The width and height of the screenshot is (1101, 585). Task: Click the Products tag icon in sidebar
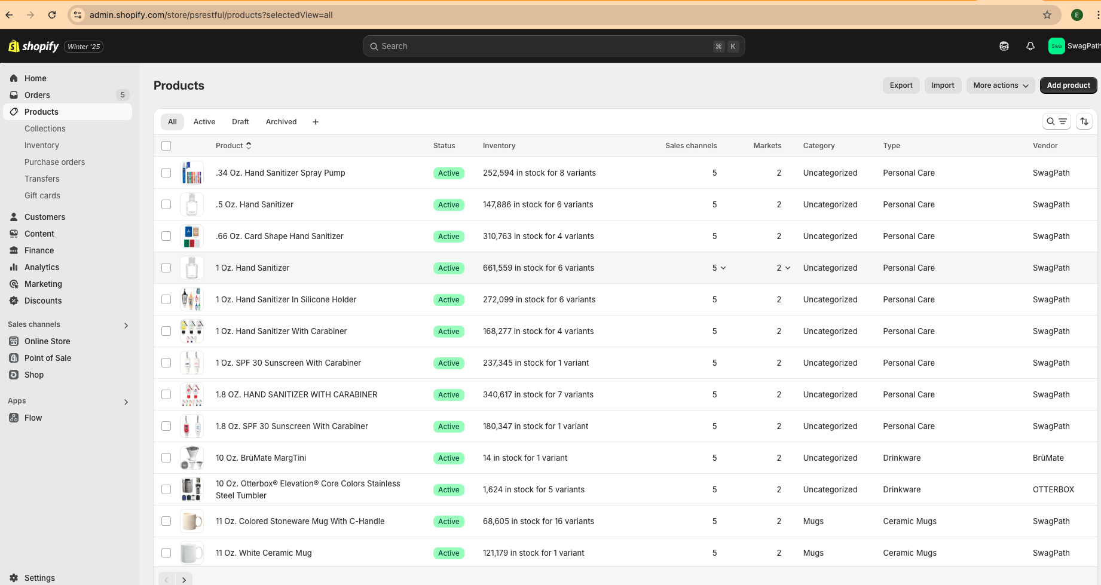(x=14, y=112)
